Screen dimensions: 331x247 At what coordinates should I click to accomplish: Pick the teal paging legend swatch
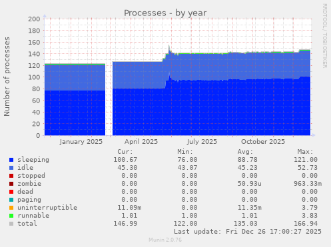(11, 200)
